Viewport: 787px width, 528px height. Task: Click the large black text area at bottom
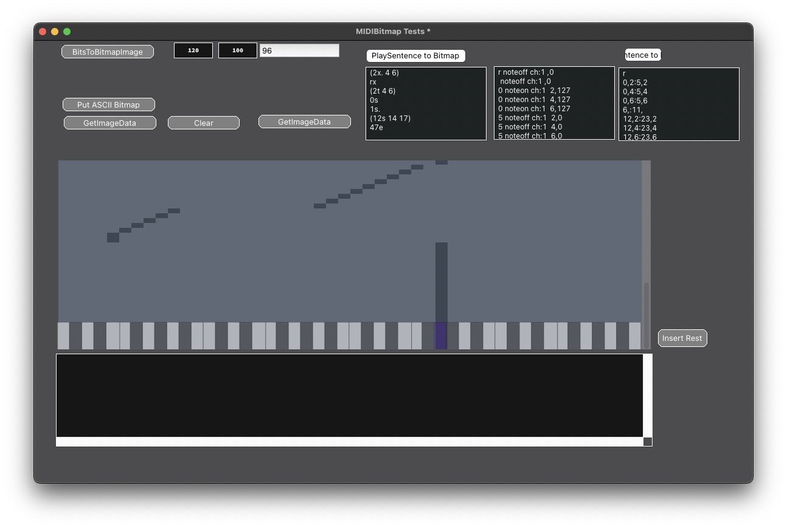[350, 395]
